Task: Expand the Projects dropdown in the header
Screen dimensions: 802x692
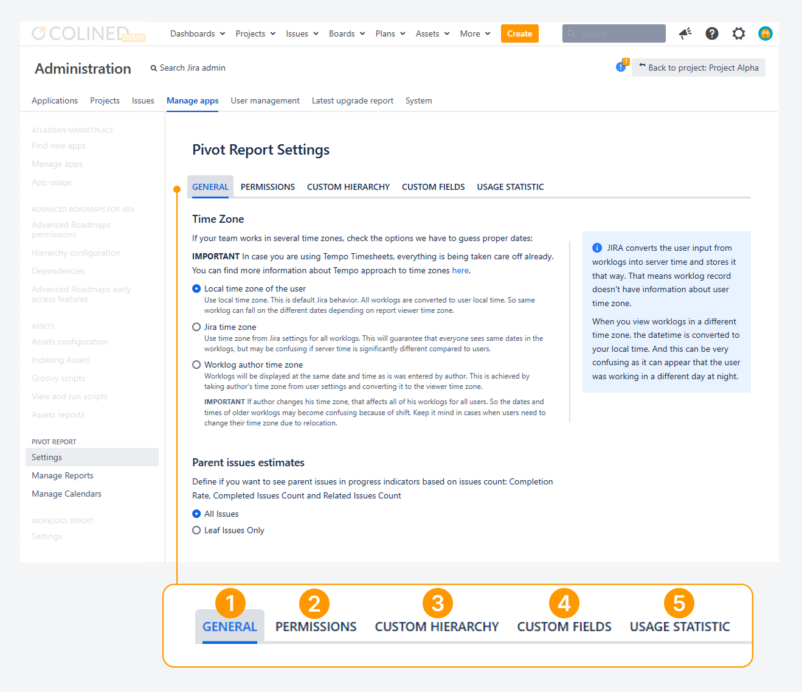Action: [x=255, y=33]
